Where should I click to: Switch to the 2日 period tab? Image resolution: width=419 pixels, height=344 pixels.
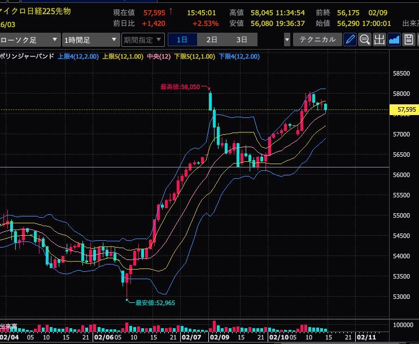212,40
